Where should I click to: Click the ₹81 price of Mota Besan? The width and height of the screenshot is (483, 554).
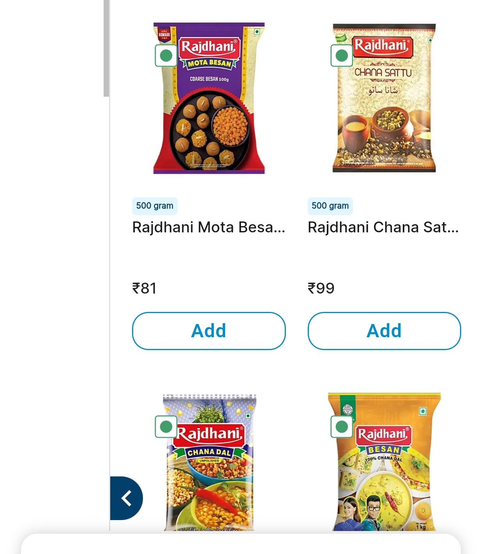[x=145, y=289]
